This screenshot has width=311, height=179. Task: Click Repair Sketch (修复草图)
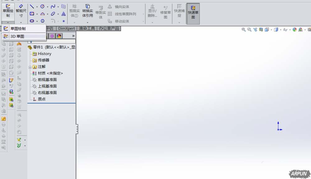tap(165, 12)
